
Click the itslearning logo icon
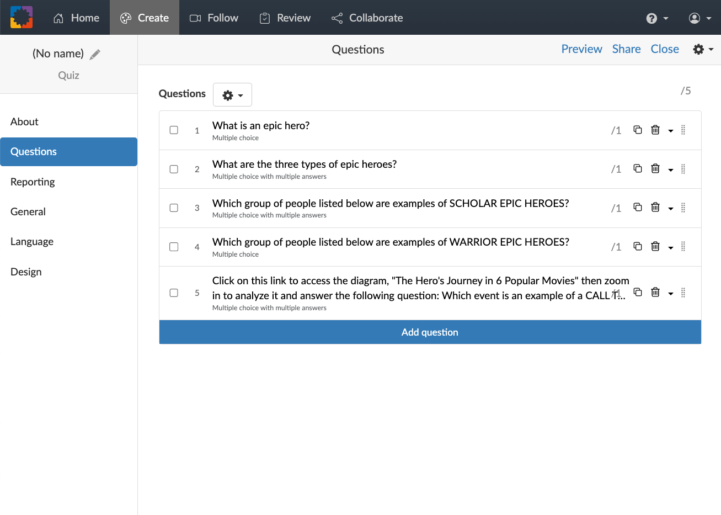coord(21,17)
